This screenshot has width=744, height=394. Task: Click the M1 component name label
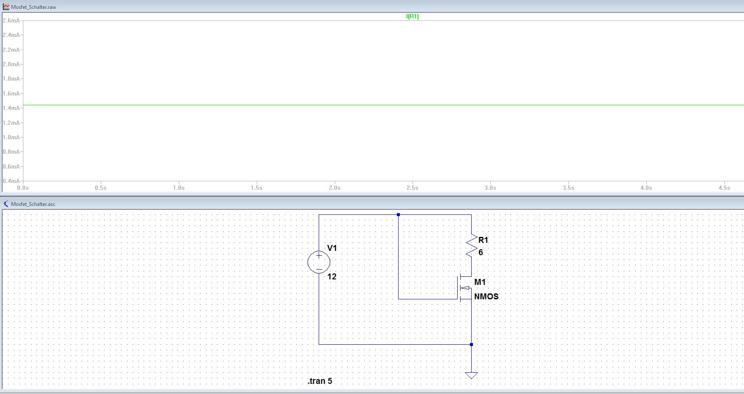480,282
